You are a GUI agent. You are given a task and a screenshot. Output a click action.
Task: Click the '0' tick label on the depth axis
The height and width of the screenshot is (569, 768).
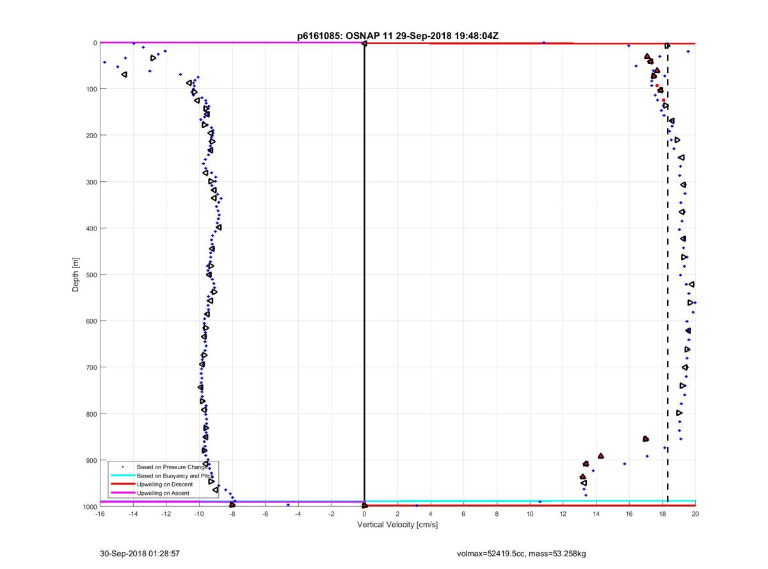point(95,43)
